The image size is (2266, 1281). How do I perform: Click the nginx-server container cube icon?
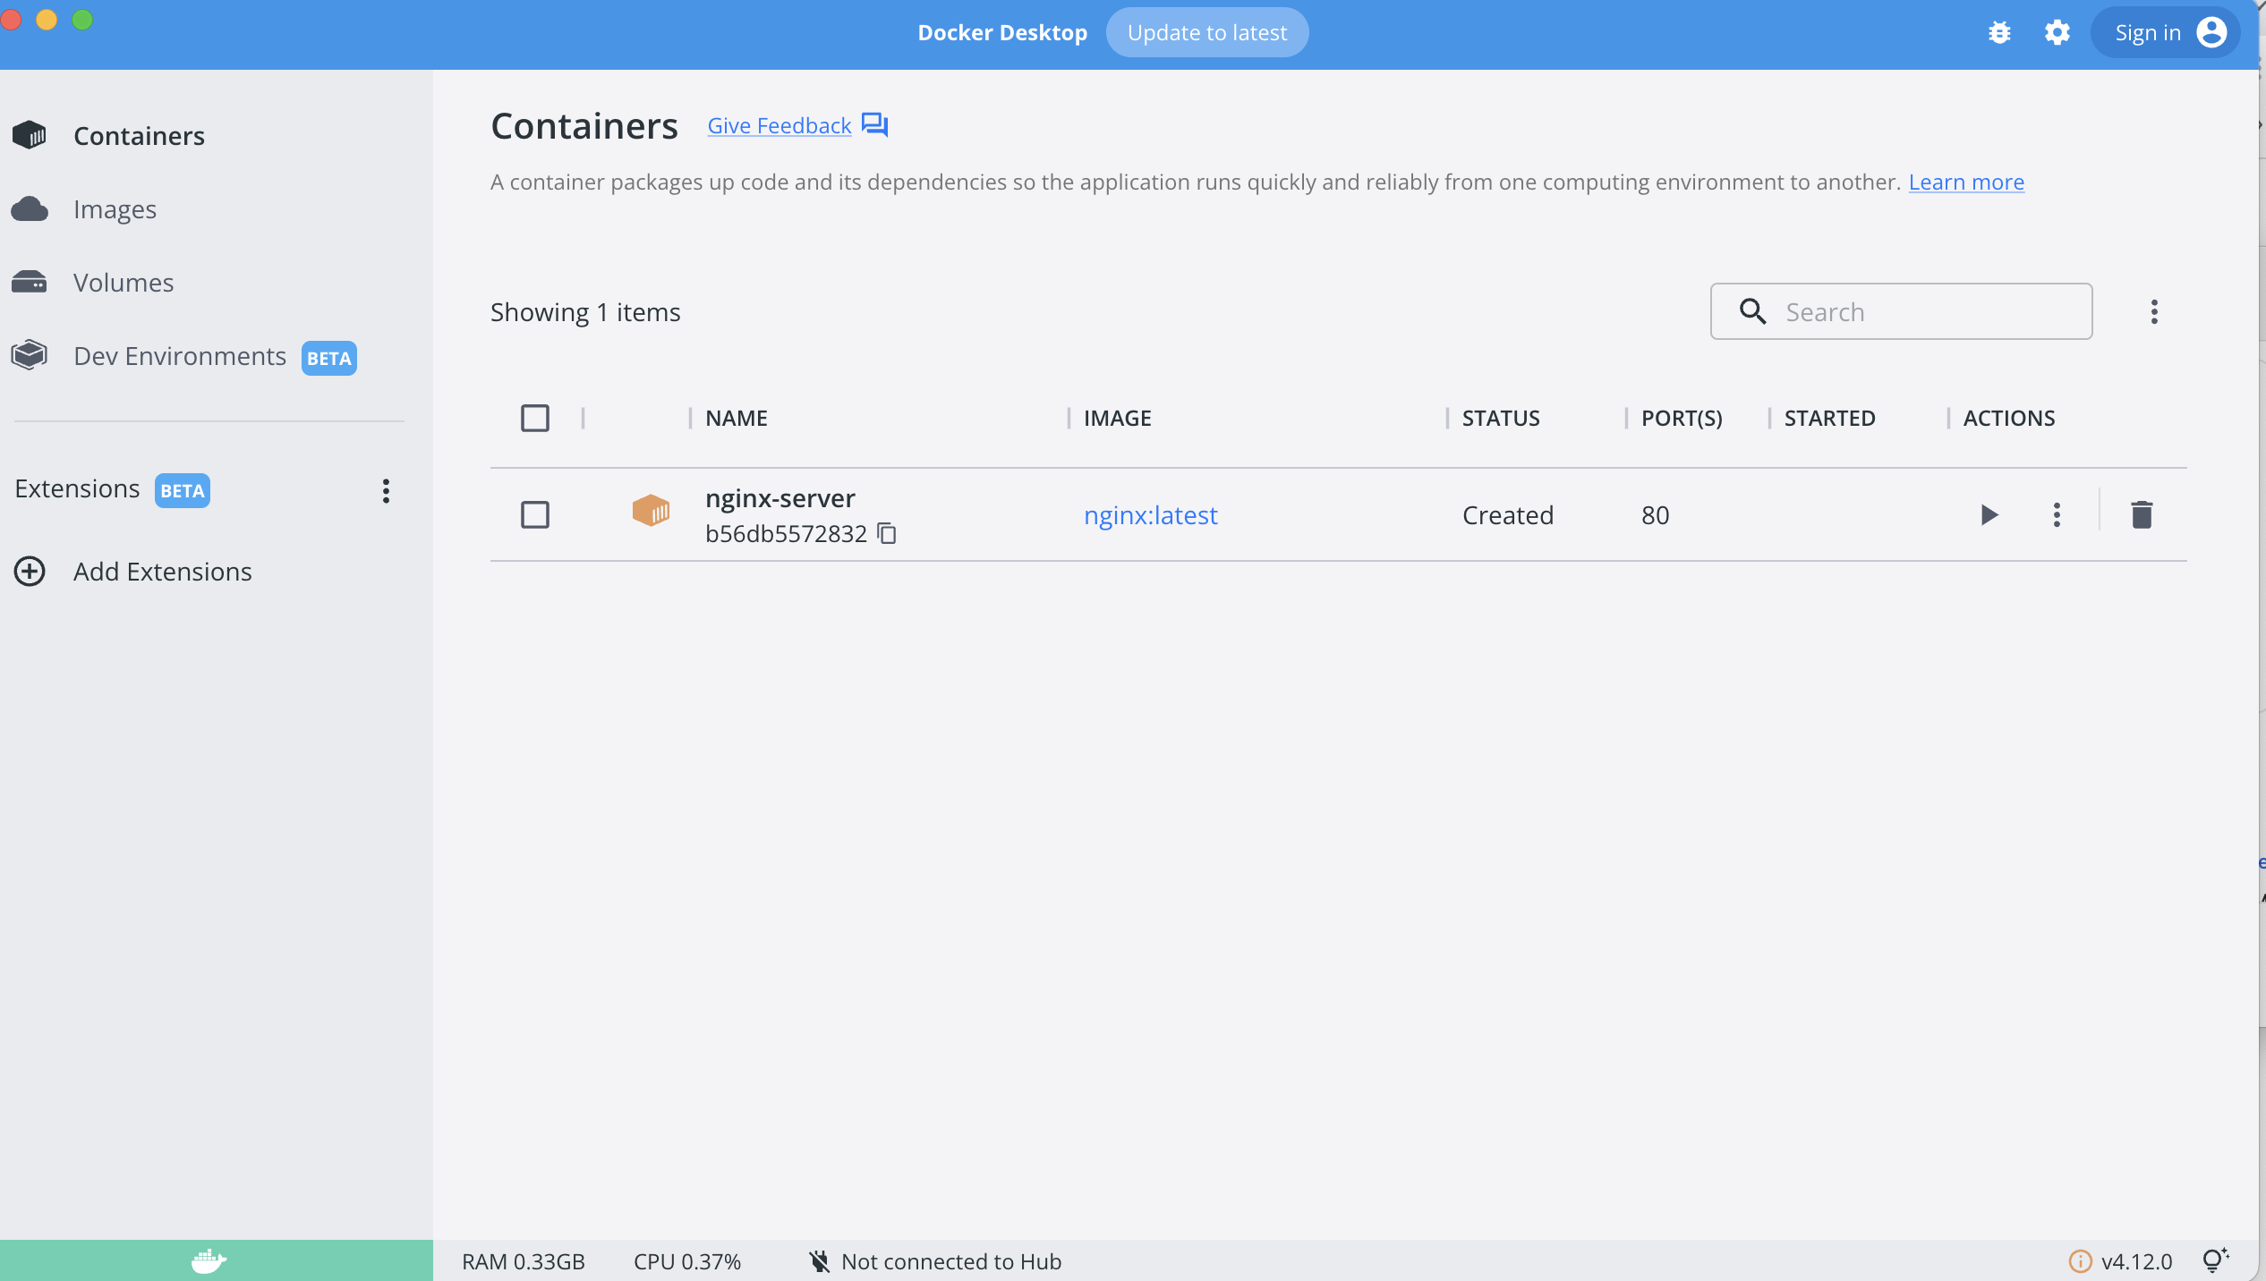(651, 512)
